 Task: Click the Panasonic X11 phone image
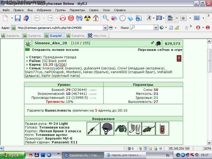(162, 129)
